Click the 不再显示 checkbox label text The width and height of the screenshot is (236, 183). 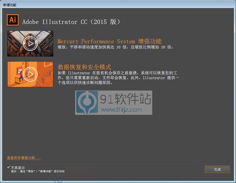[18, 167]
